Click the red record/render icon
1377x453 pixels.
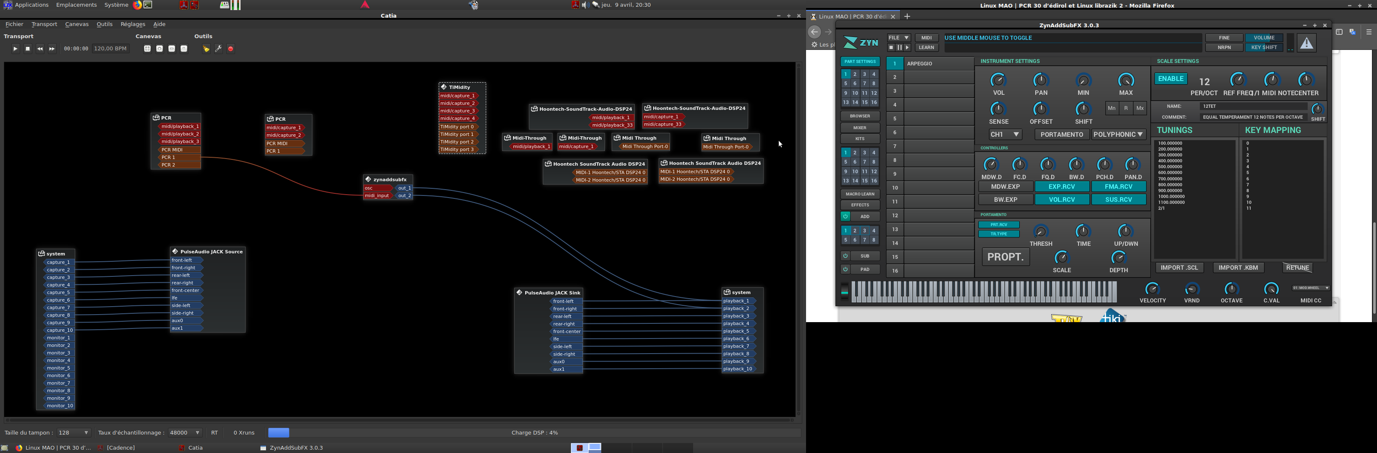[230, 49]
